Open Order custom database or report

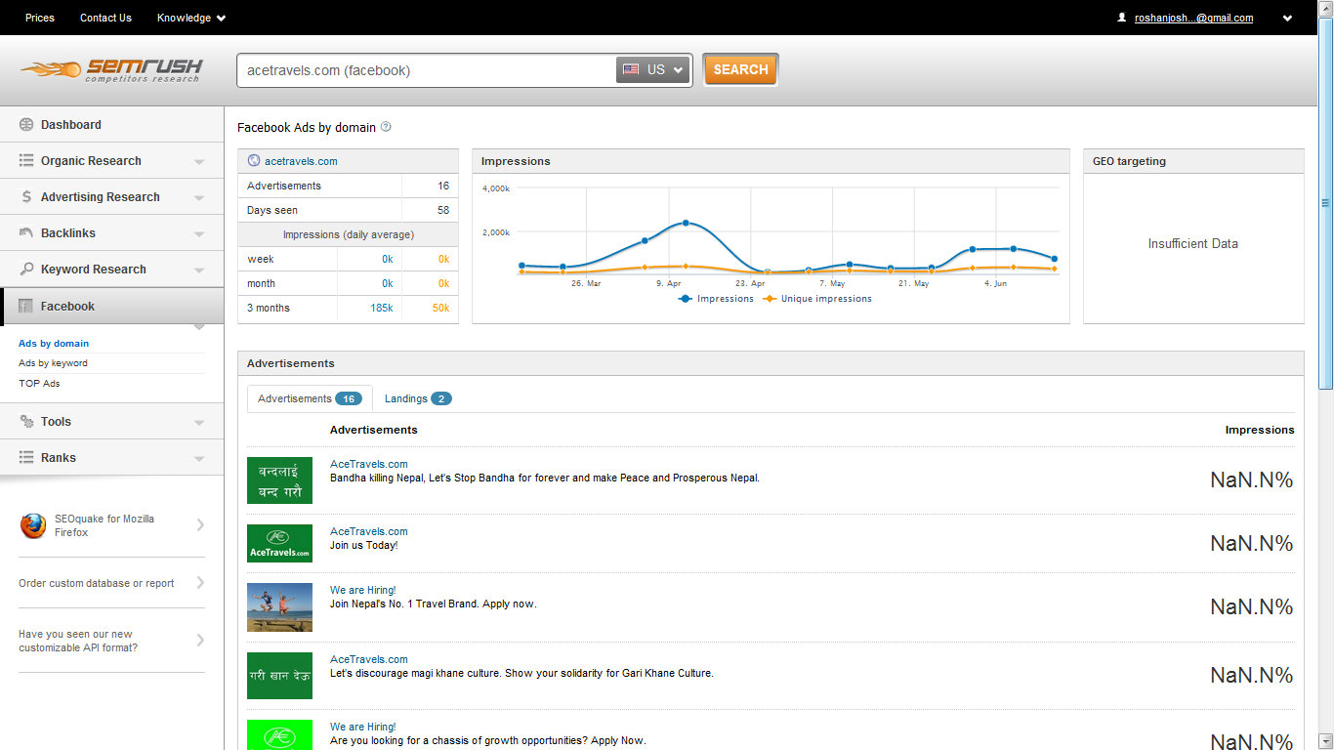click(96, 583)
